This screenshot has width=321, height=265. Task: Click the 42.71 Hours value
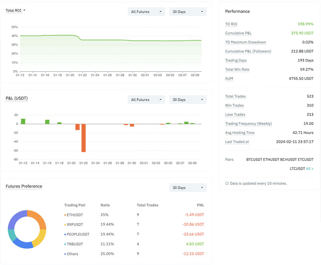point(303,133)
